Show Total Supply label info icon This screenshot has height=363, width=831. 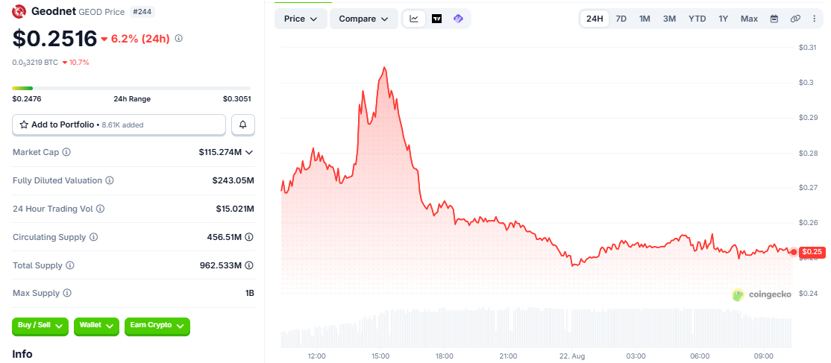tap(70, 265)
